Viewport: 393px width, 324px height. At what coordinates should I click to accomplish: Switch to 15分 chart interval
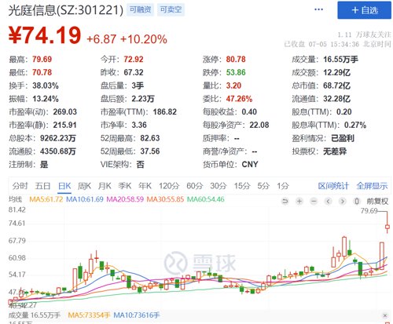click(242, 186)
